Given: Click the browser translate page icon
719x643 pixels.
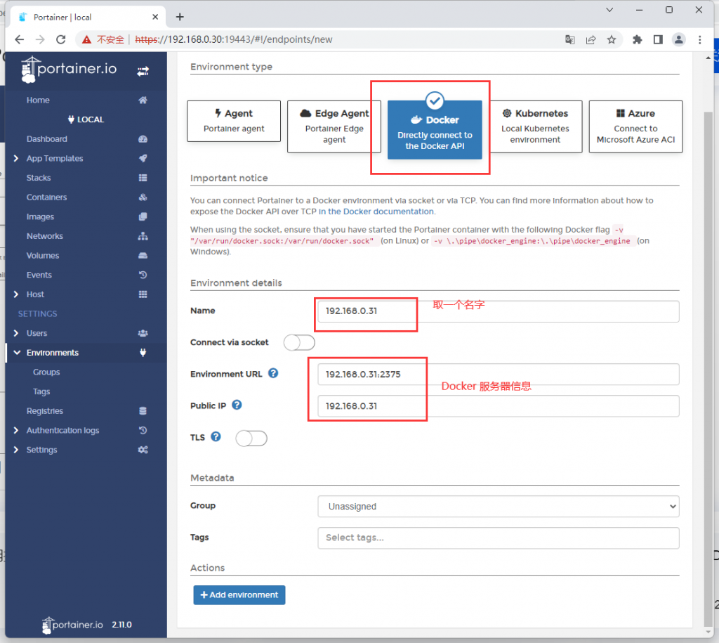Looking at the screenshot, I should coord(569,39).
